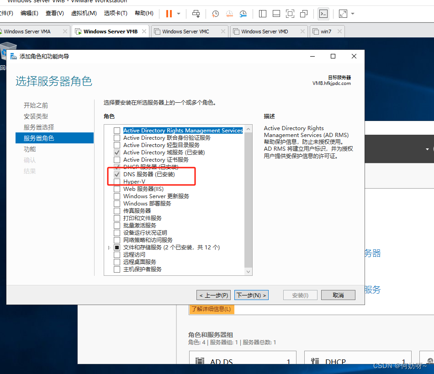Open the DHCP tile in Server Manager
This screenshot has width=434, height=374.
358,358
